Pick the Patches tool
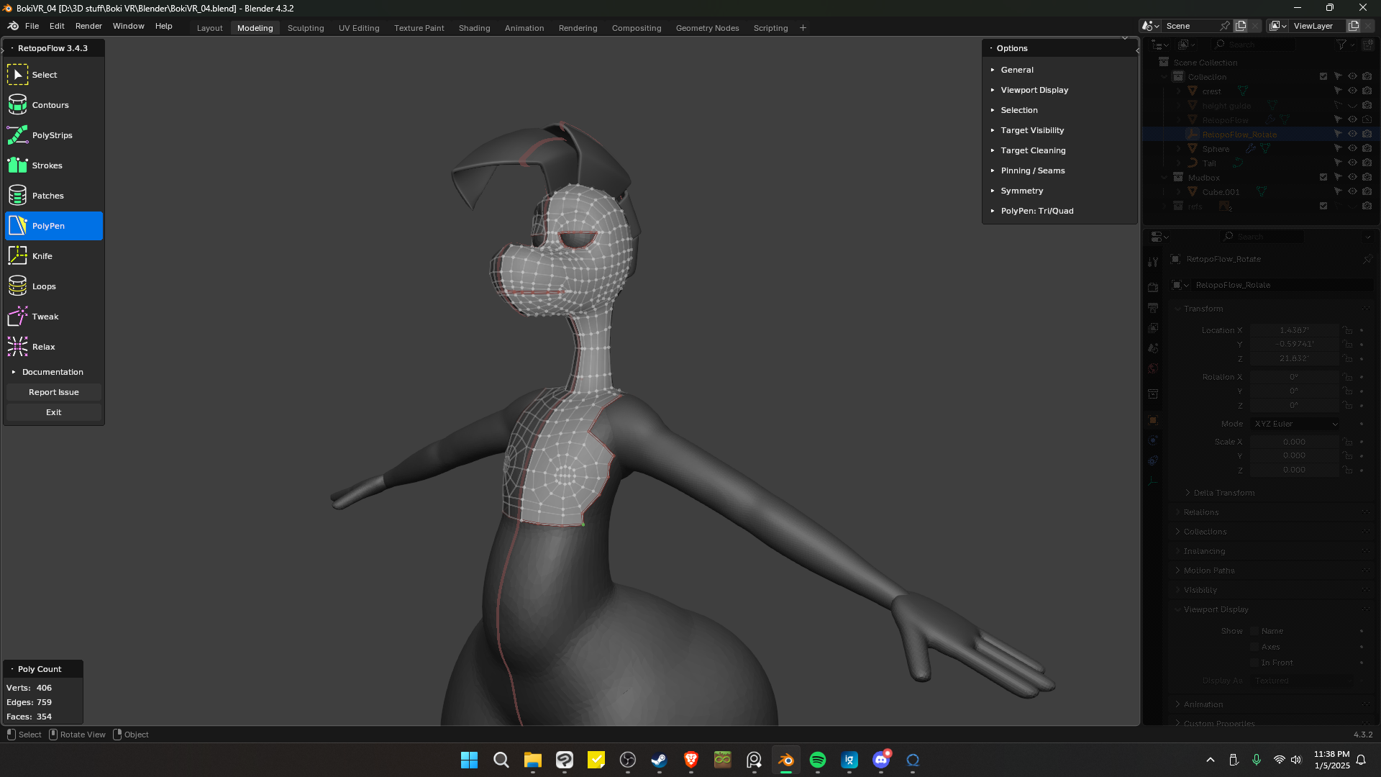The image size is (1381, 777). click(x=54, y=196)
